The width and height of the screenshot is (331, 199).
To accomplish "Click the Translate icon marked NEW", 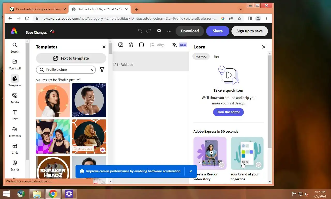I will pyautogui.click(x=179, y=45).
